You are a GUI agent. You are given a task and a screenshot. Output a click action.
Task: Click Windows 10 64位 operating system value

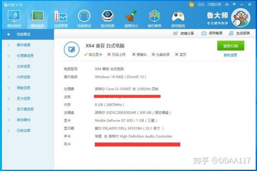120,77
